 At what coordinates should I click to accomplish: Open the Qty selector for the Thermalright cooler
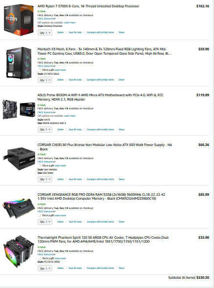coord(45,268)
